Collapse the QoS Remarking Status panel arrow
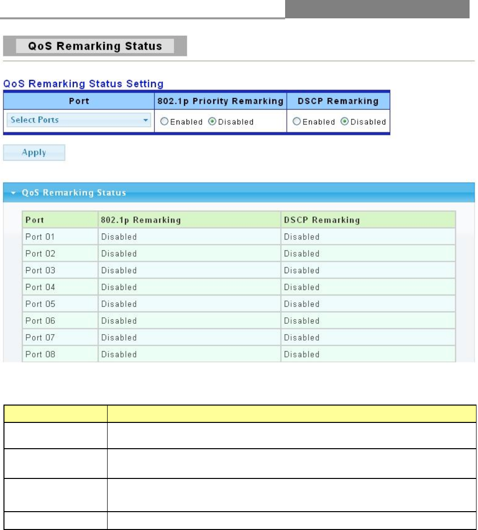Viewport: 478px width, 530px height. click(x=13, y=193)
